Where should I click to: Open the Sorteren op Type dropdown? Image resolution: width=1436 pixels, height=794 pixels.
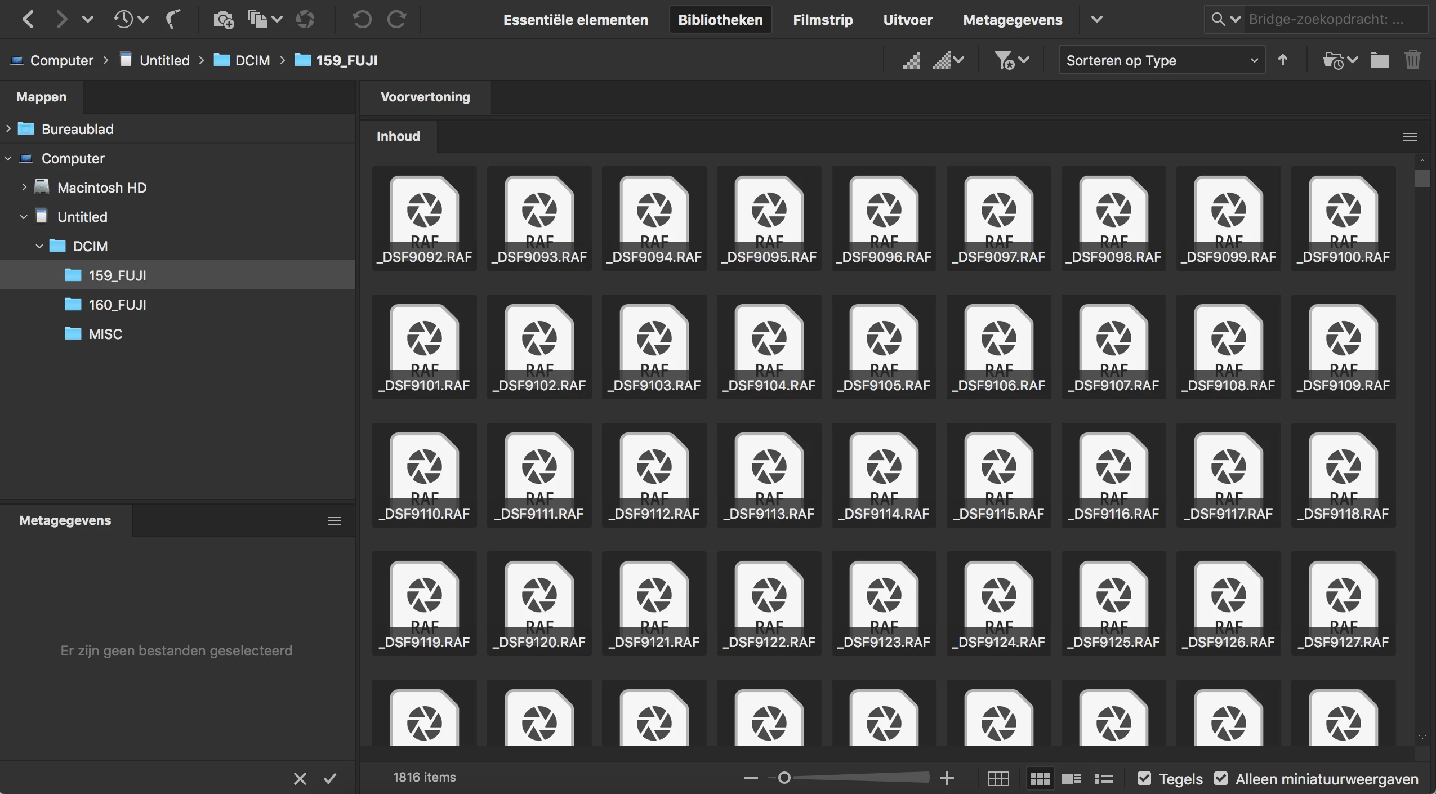tap(1161, 60)
